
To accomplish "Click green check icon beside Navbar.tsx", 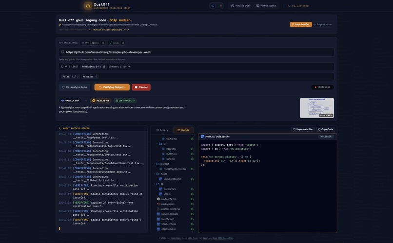I will [x=192, y=139].
